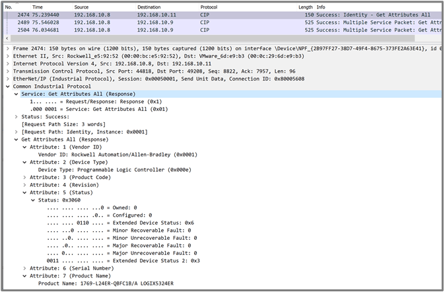Expand Transmission Control Protocol row
This screenshot has width=445, height=292.
click(8, 71)
